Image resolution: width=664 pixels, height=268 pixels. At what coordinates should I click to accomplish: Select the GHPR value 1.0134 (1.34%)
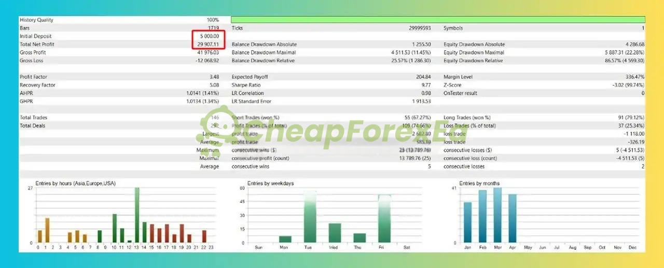coord(202,101)
